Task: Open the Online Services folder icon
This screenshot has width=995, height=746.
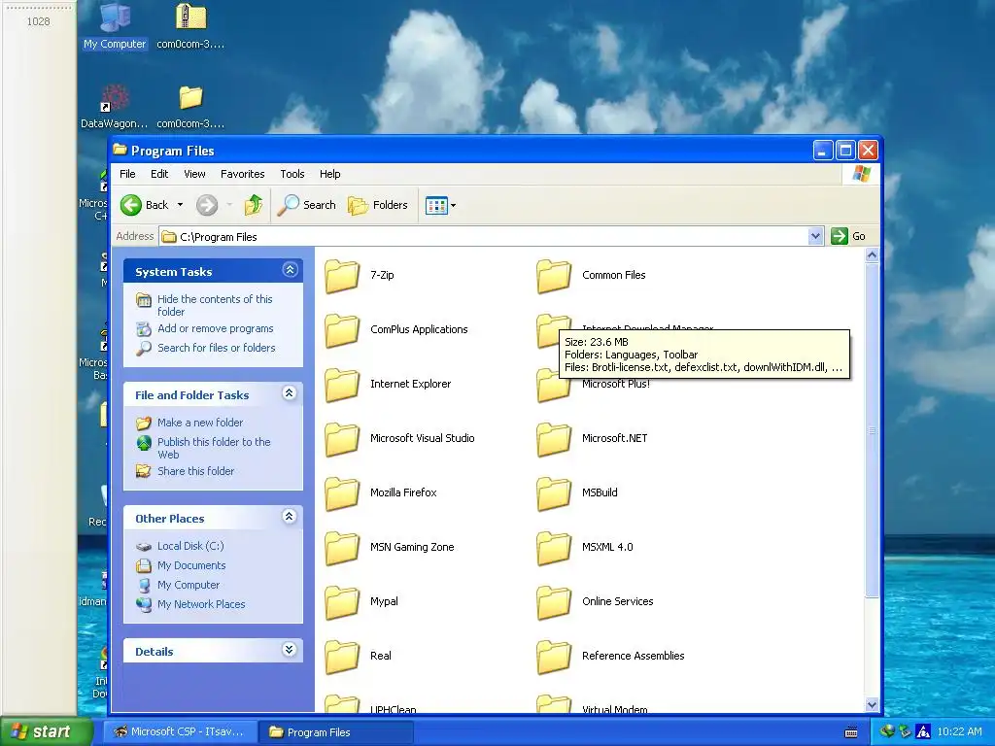Action: (554, 603)
